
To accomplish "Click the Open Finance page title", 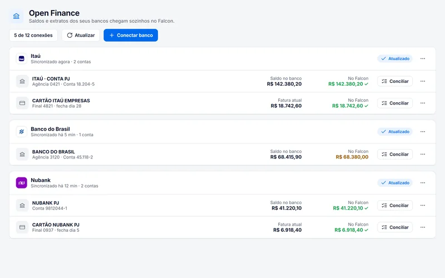I will pyautogui.click(x=54, y=13).
